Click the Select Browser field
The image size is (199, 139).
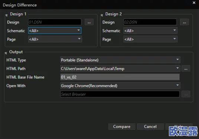(x=120, y=94)
